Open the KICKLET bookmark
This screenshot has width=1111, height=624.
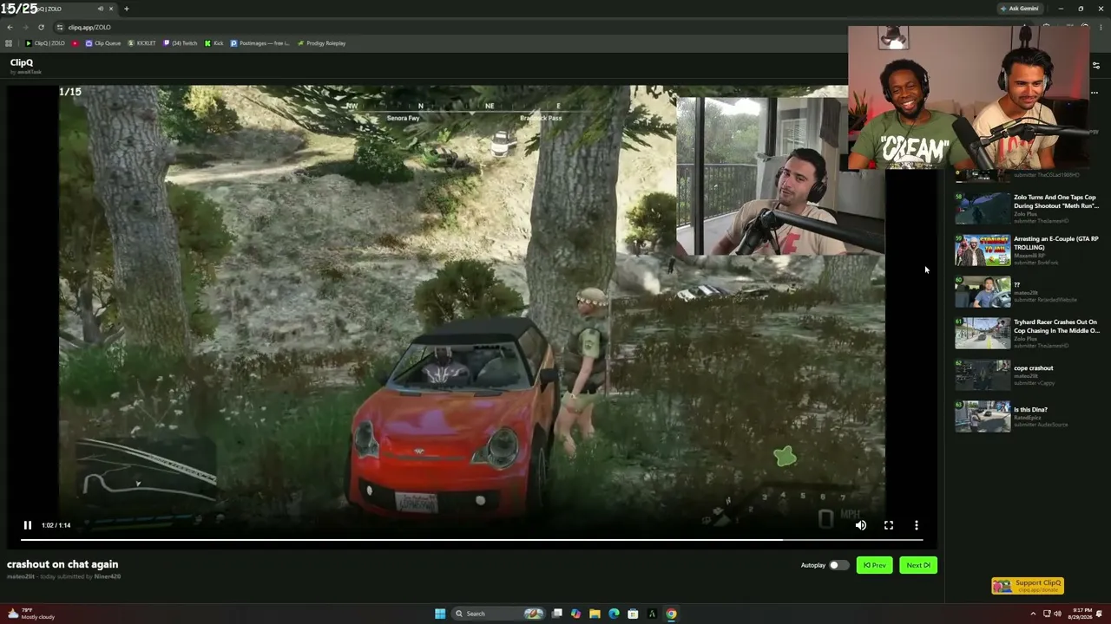click(142, 43)
